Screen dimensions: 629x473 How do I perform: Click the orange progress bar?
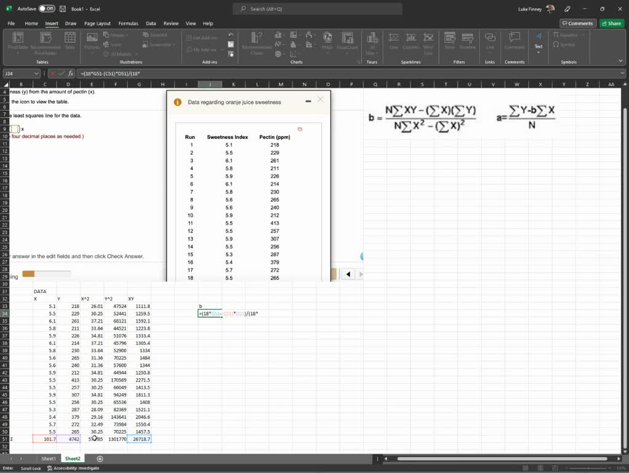(x=46, y=273)
